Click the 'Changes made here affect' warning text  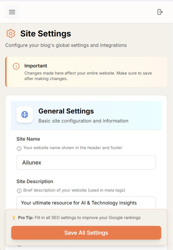(x=88, y=76)
